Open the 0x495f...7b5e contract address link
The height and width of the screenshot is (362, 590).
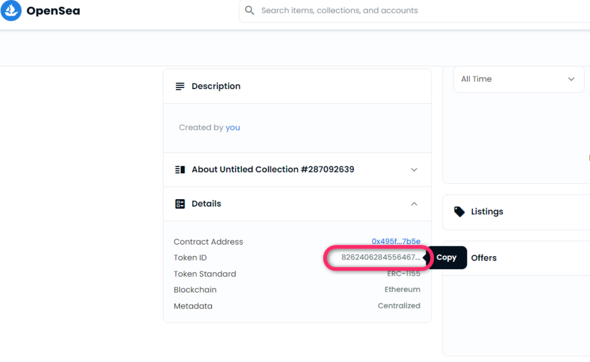[396, 242]
